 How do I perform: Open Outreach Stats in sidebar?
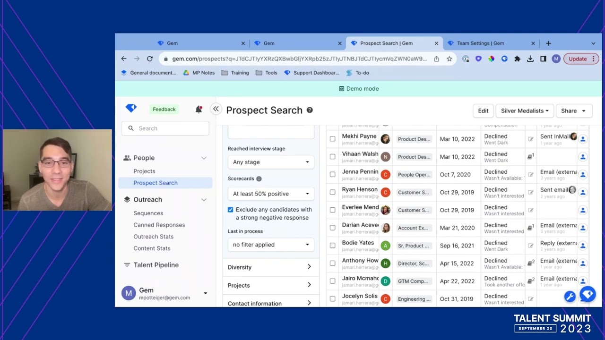(153, 237)
